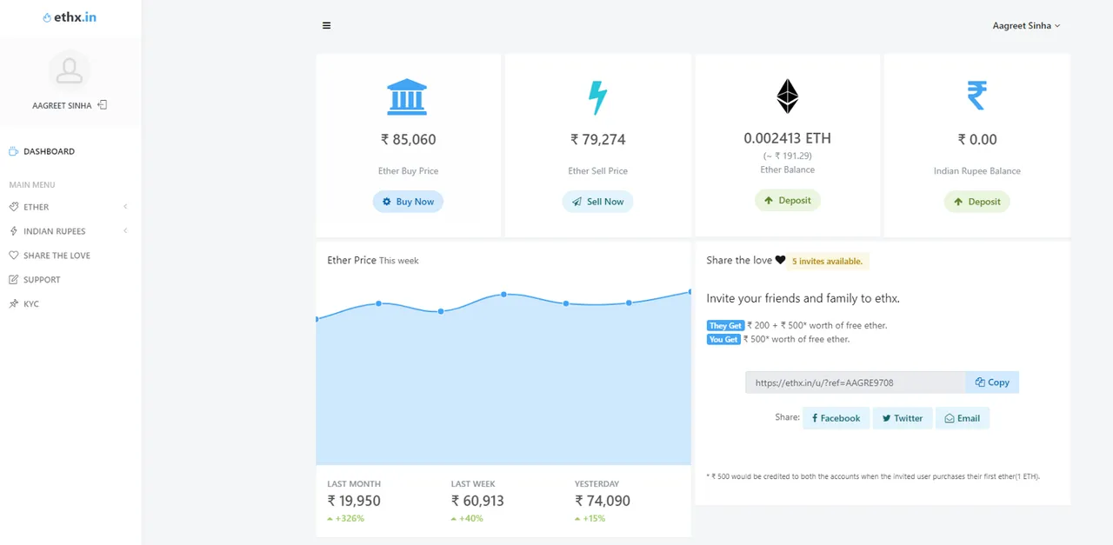Click the logout icon beside AAGREET SINHA
The height and width of the screenshot is (545, 1113).
102,105
